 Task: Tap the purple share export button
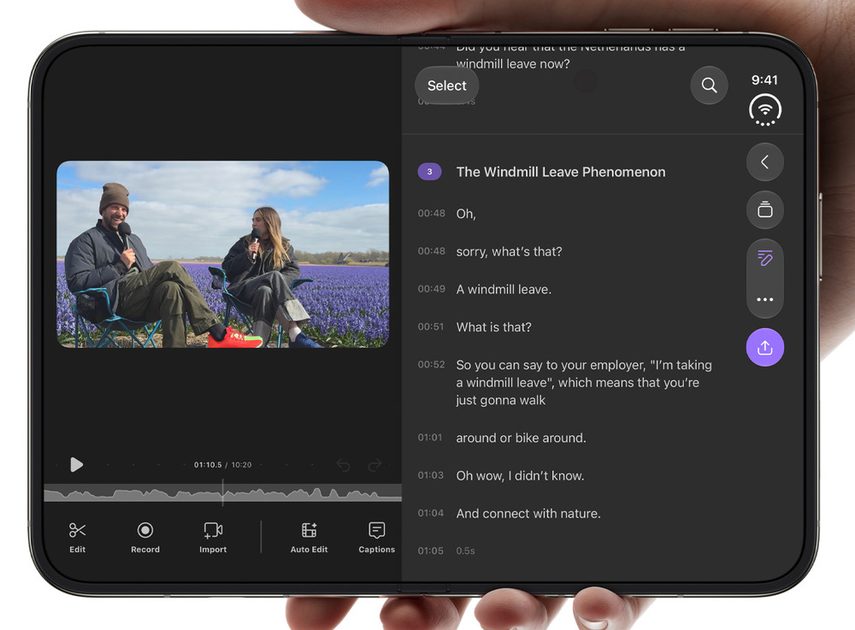click(765, 347)
